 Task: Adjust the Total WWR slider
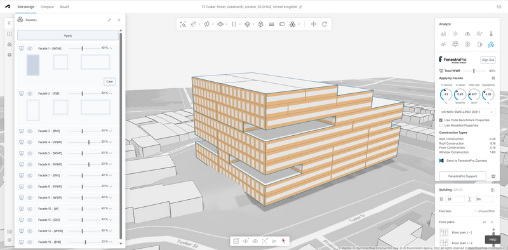pyautogui.click(x=474, y=70)
